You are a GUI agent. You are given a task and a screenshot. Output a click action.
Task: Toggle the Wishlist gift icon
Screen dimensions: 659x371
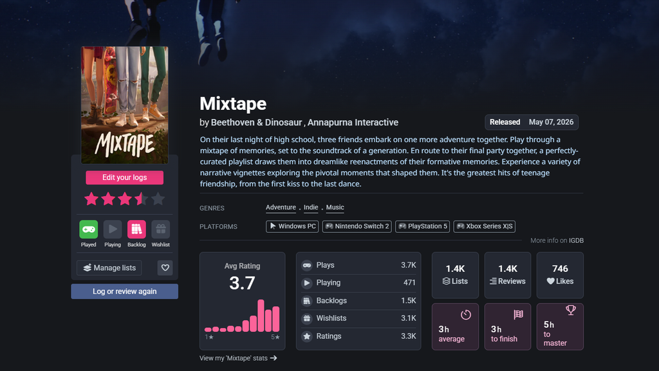click(160, 229)
